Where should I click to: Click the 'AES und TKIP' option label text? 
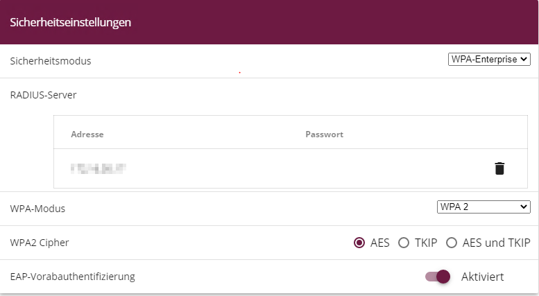(497, 243)
